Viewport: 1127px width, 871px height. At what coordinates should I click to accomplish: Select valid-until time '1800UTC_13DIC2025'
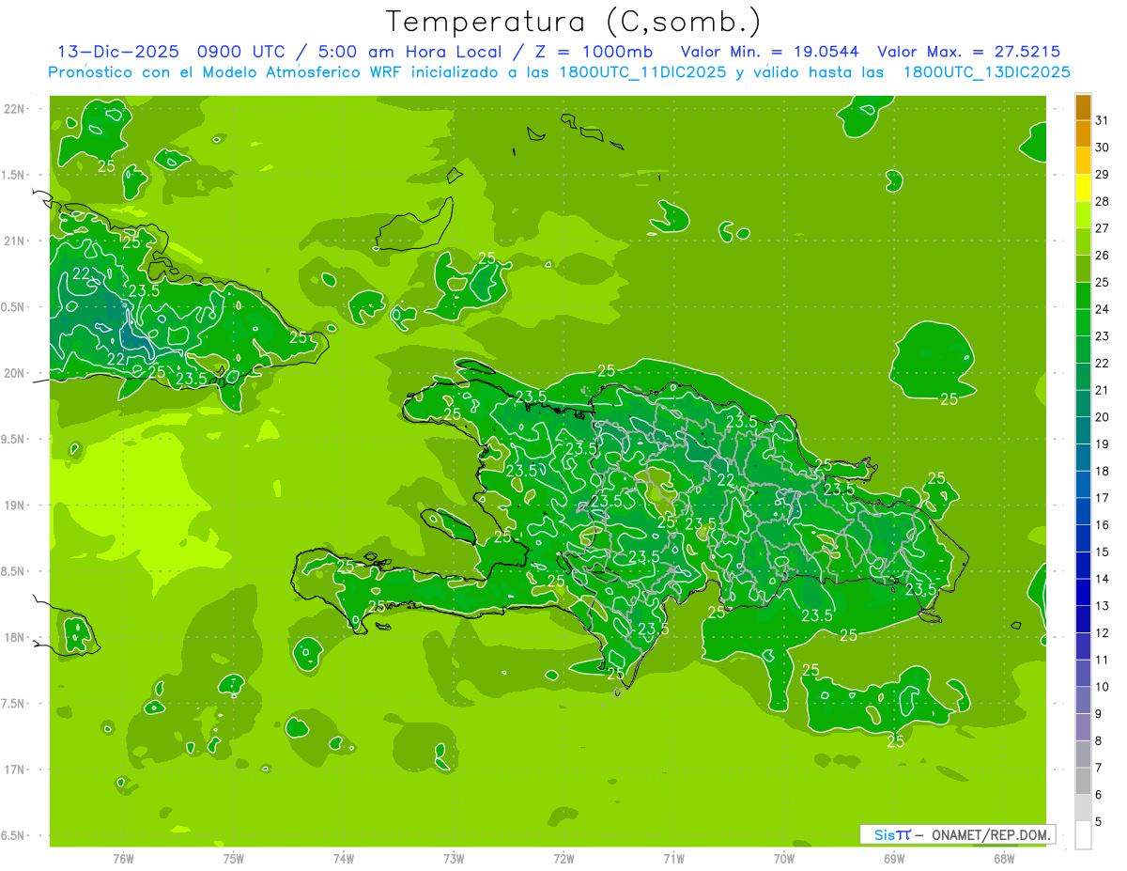pos(986,72)
